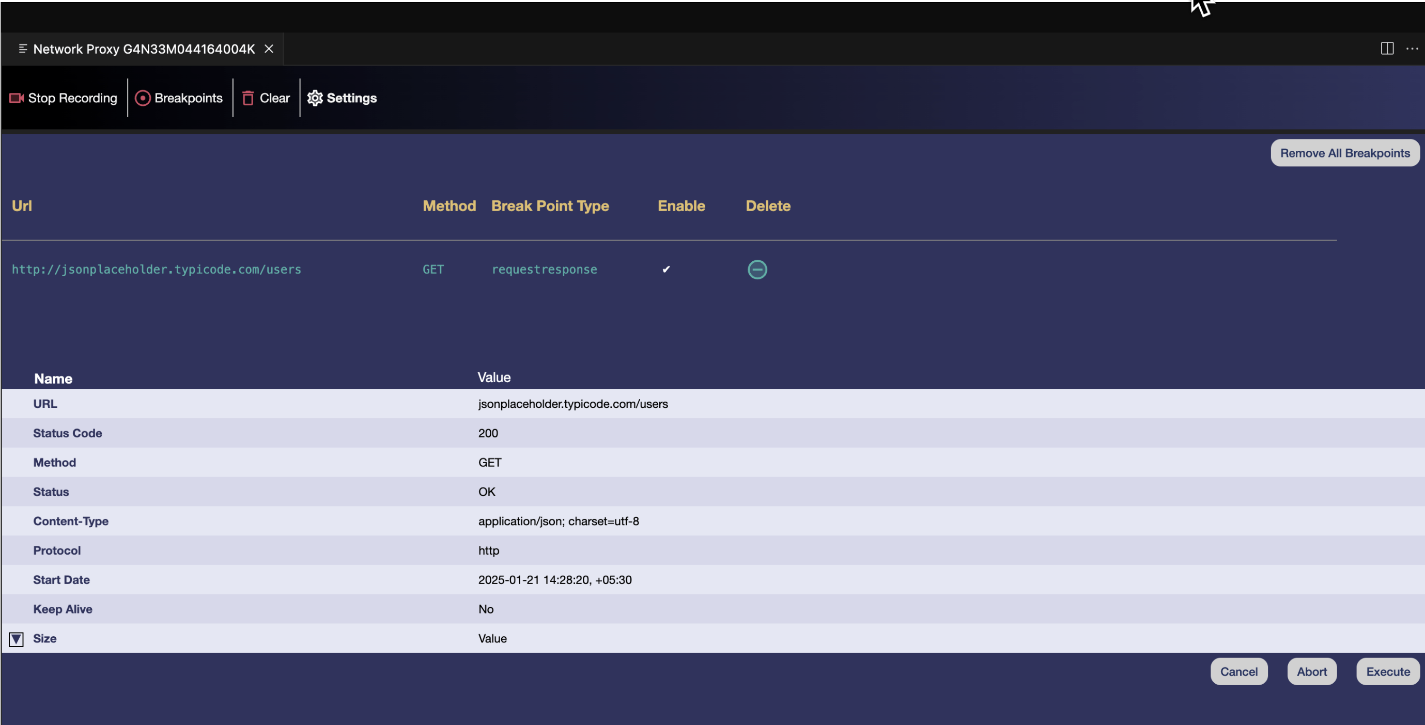Delete the users breakpoint with the minus icon
The width and height of the screenshot is (1425, 725).
[x=757, y=270]
